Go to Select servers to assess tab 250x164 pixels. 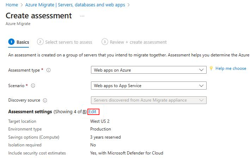point(69,42)
